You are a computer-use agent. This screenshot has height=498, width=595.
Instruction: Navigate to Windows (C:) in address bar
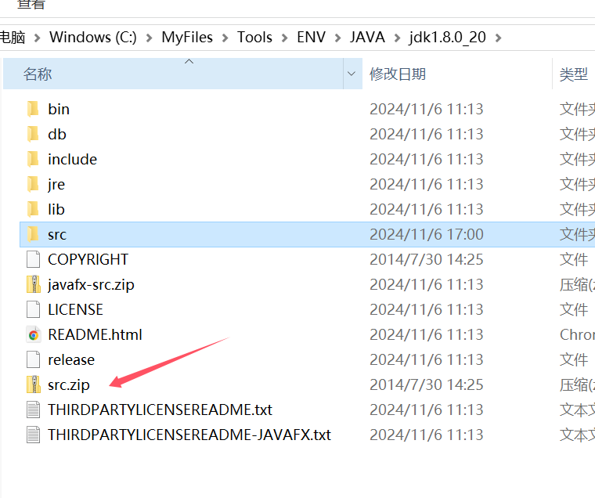[93, 38]
